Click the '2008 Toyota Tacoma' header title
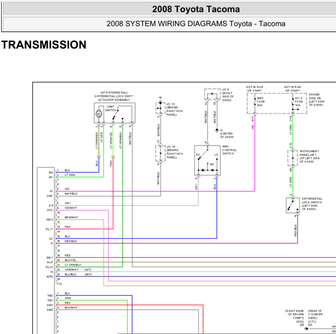This screenshot has height=334, width=336. click(196, 9)
